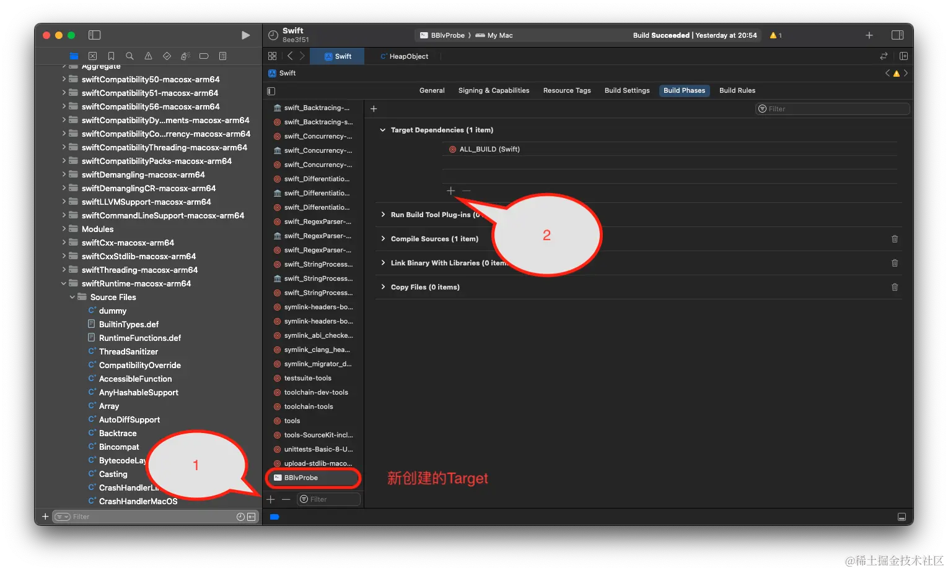Collapse the Source Files folder

tap(72, 297)
